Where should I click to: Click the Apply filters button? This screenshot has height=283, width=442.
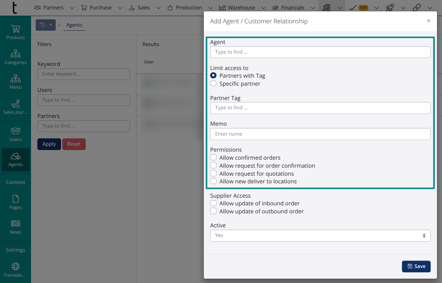click(x=49, y=144)
